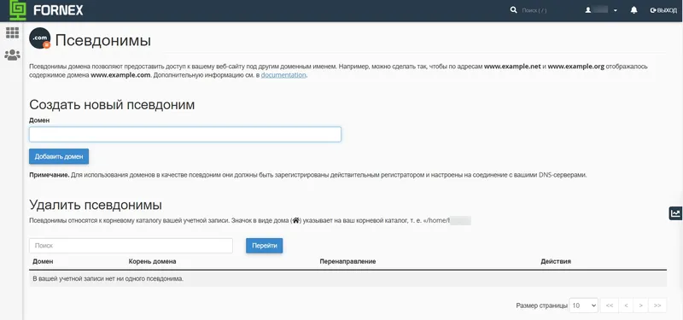Click the Fornex logo icon
Viewport: 683px width, 320px height.
tap(18, 10)
